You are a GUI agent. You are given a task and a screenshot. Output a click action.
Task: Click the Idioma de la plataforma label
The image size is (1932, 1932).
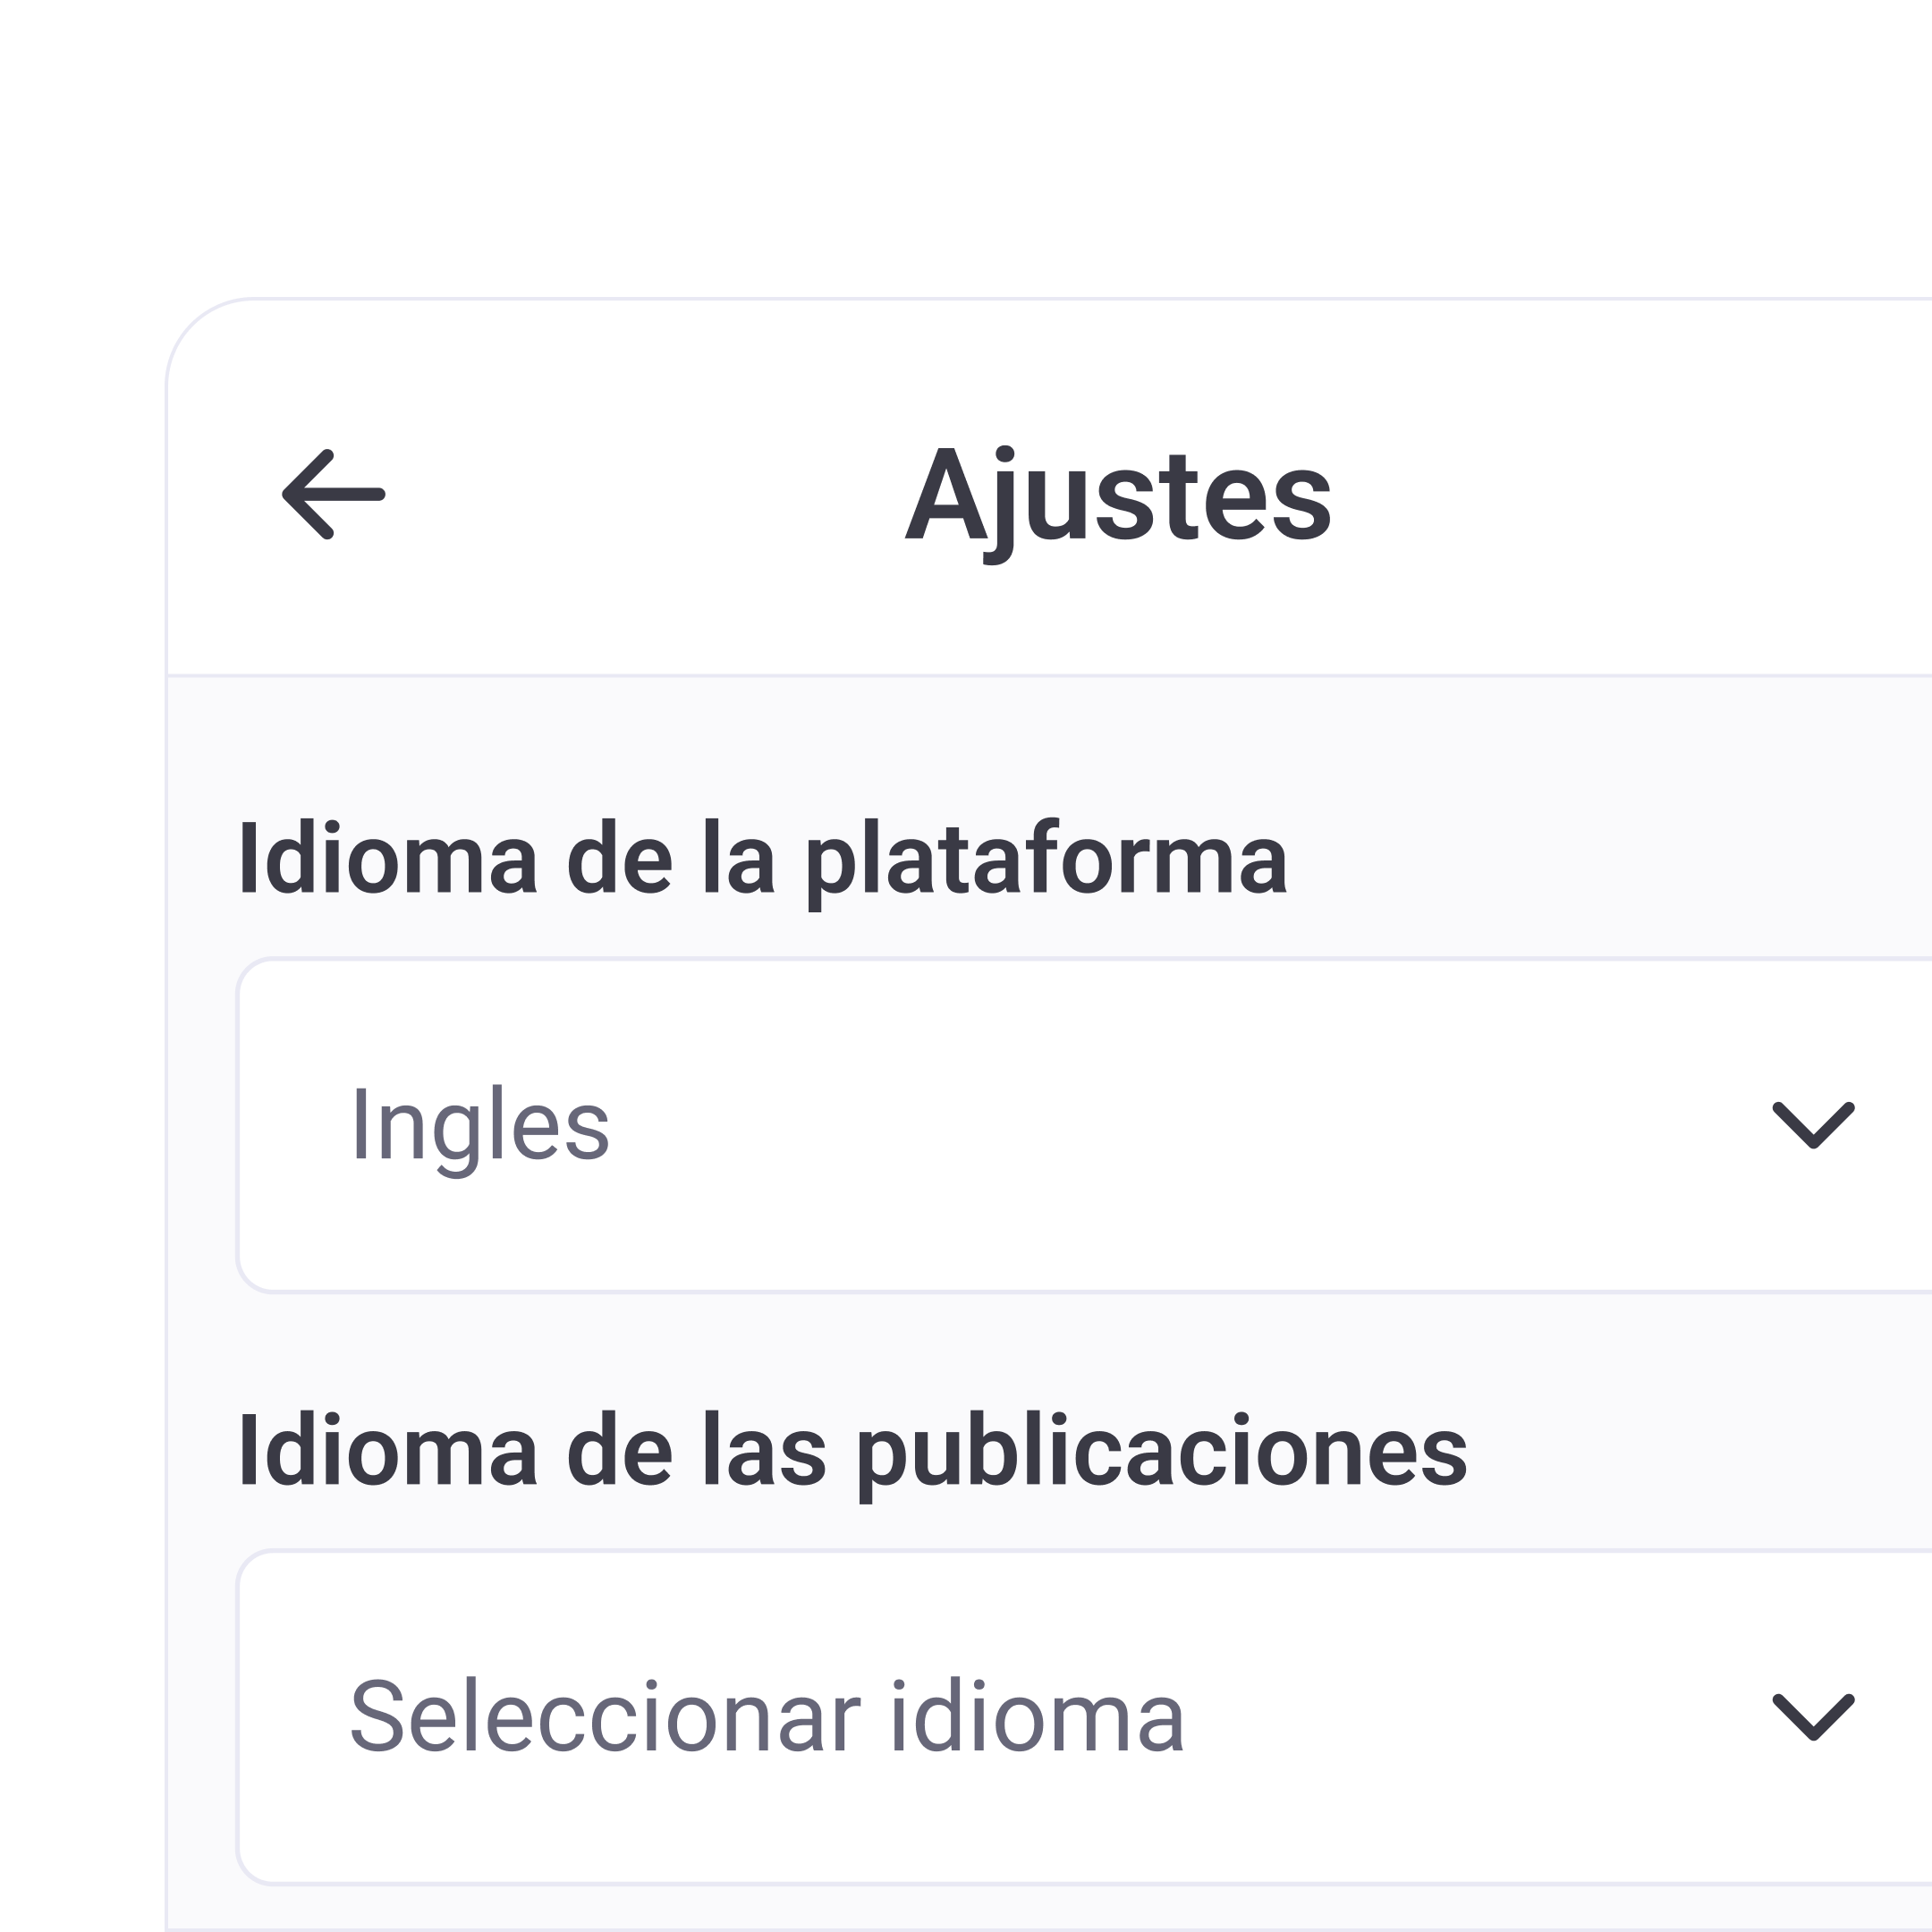point(762,860)
